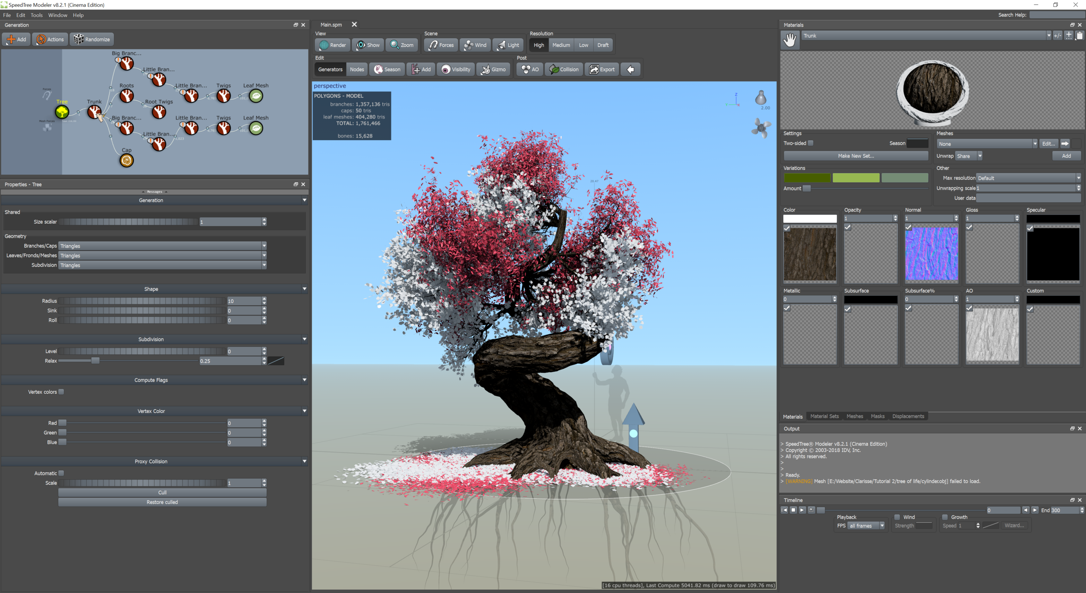This screenshot has height=593, width=1086.
Task: Open the Max resolution dropdown
Action: click(1028, 178)
